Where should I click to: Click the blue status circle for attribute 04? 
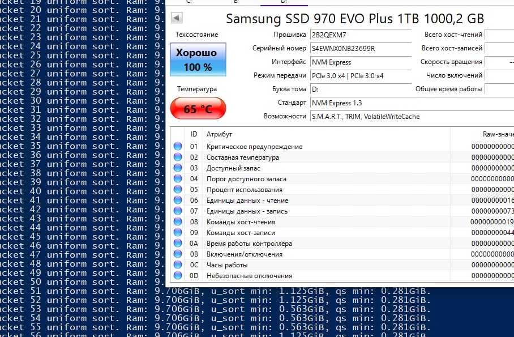click(178, 178)
